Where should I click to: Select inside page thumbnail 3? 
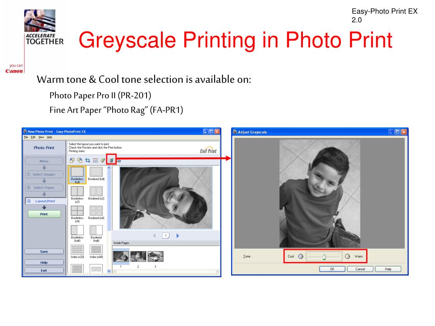[155, 256]
